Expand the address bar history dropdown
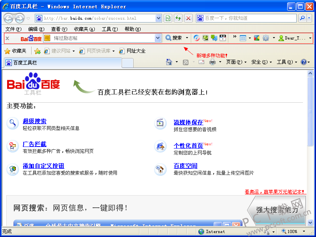 [x=159, y=18]
